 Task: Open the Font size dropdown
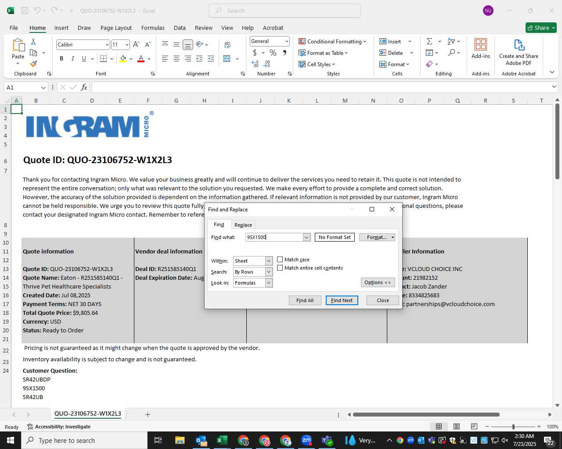pos(127,45)
